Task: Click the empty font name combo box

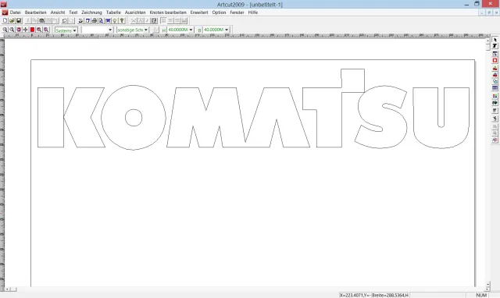Action: tap(97, 30)
